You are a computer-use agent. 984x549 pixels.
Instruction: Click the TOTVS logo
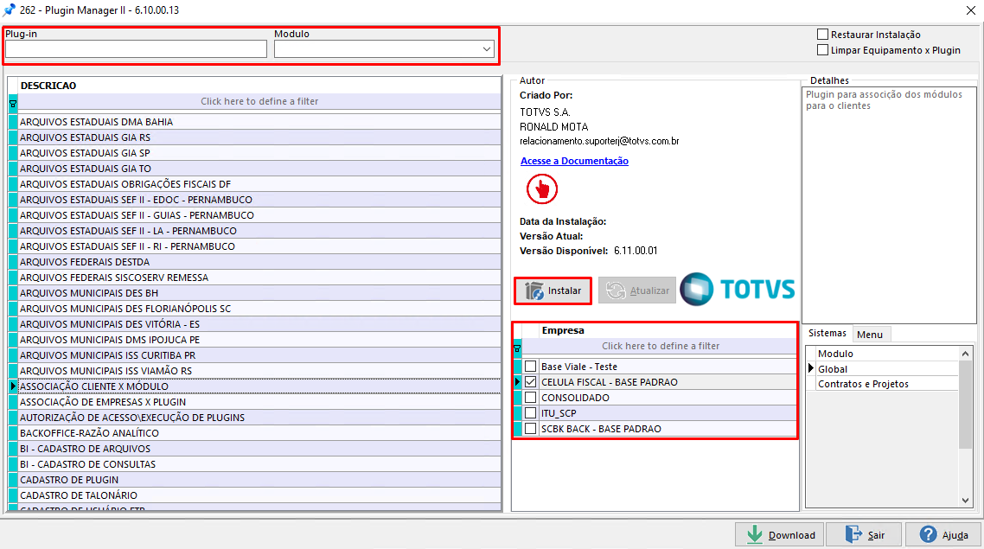[738, 290]
